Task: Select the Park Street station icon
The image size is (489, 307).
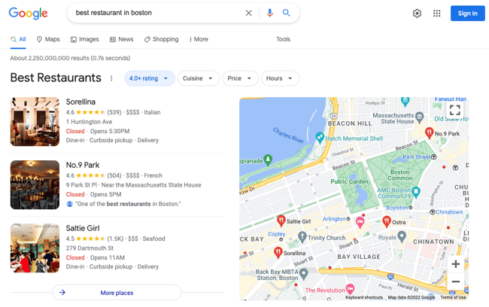Action: click(433, 157)
